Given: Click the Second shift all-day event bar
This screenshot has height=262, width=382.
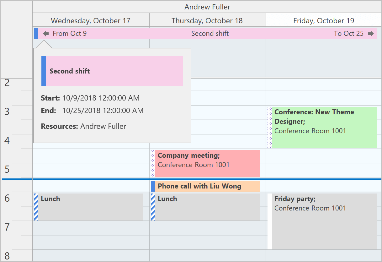Looking at the screenshot, I should pyautogui.click(x=210, y=34).
